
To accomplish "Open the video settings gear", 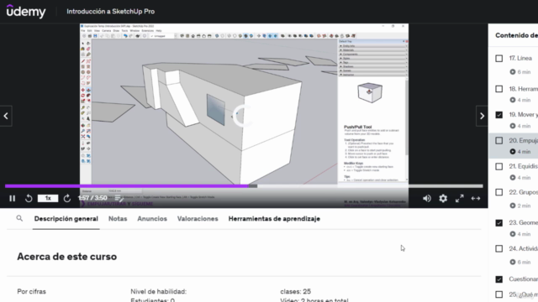I will pyautogui.click(x=443, y=198).
